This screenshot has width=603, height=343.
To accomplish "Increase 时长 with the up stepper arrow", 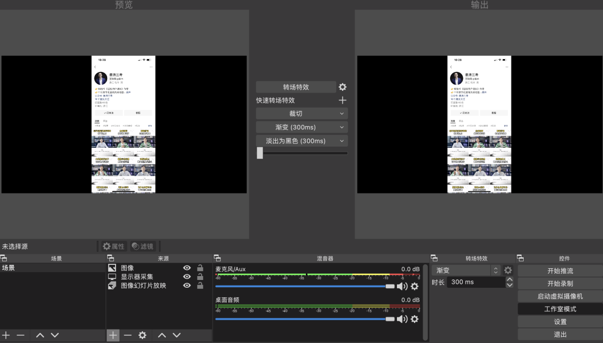I will pyautogui.click(x=510, y=278).
